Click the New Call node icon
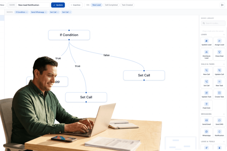 (206, 71)
